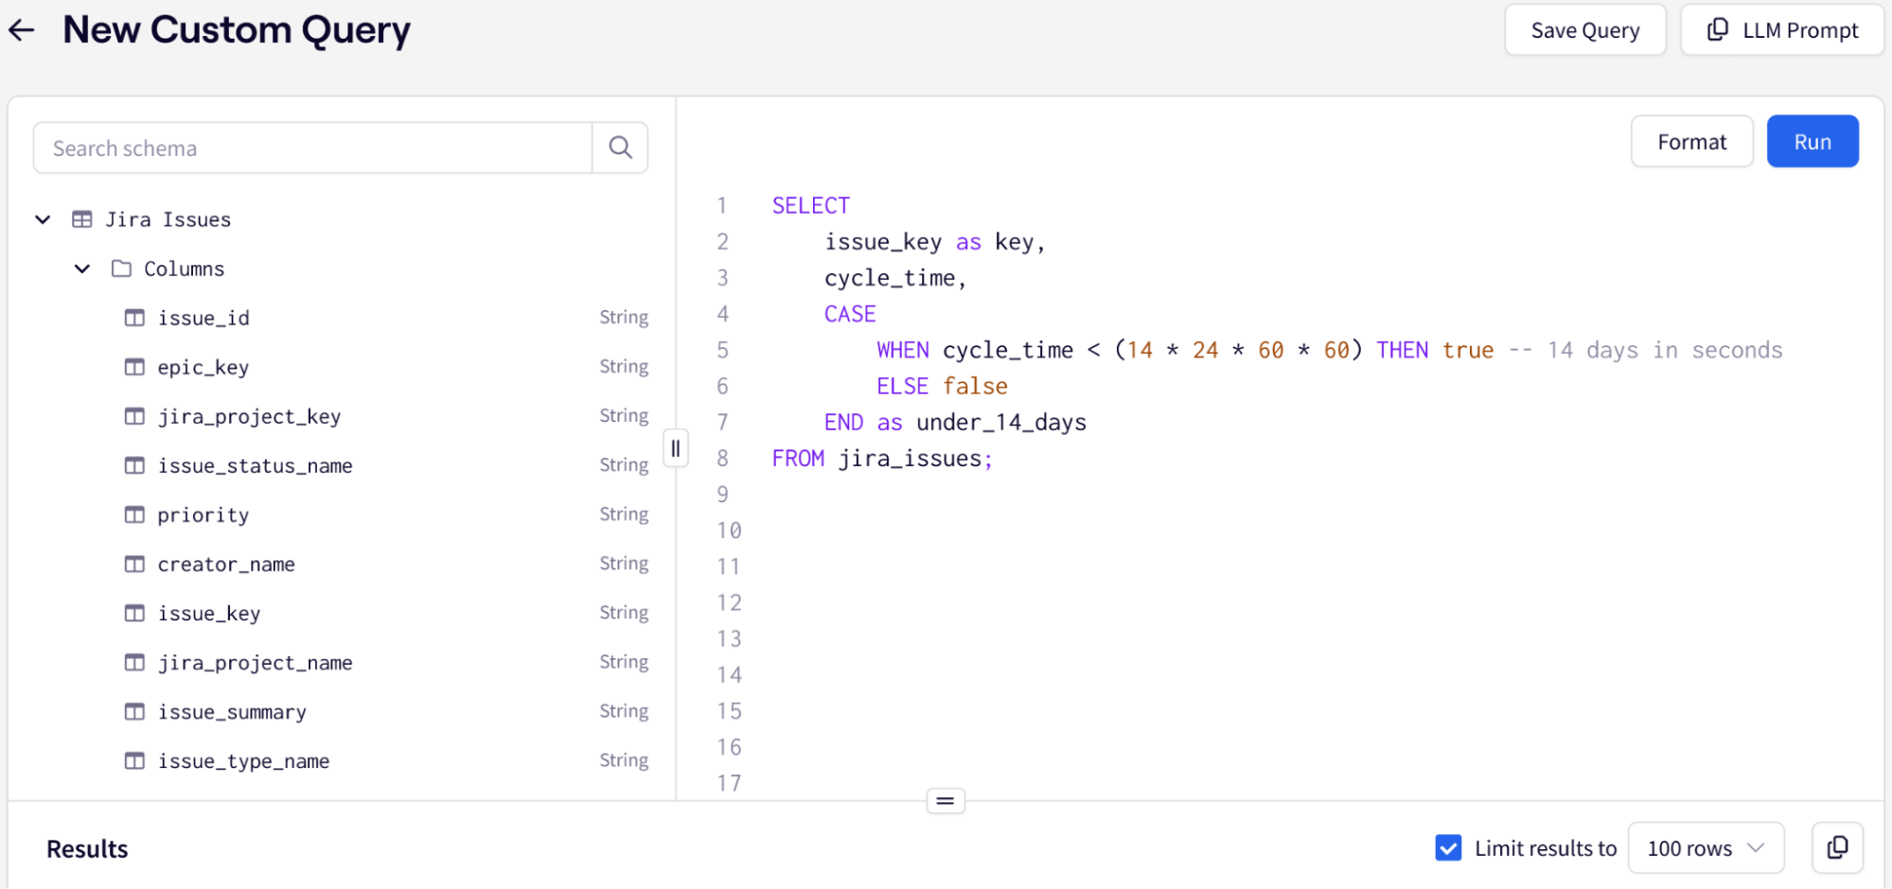Click the back arrow icon

pyautogui.click(x=21, y=29)
